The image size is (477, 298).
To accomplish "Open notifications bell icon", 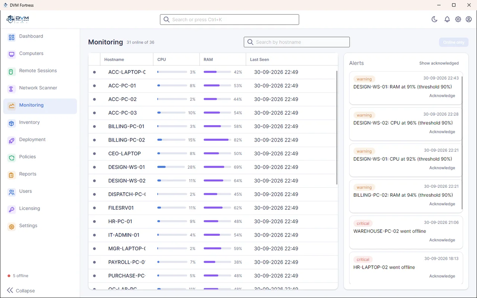I will pos(447,19).
